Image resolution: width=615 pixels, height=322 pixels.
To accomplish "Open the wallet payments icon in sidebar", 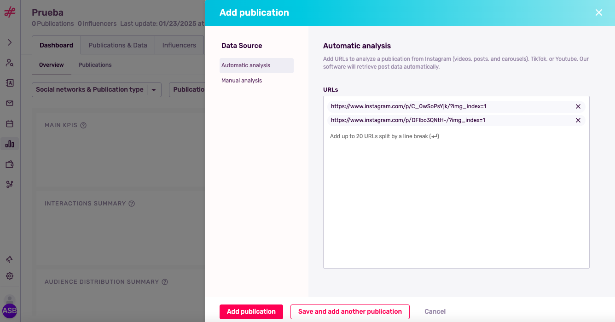I will pyautogui.click(x=10, y=164).
